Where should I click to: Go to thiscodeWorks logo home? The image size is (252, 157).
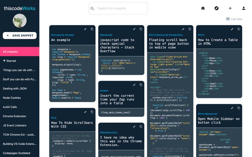[19, 8]
